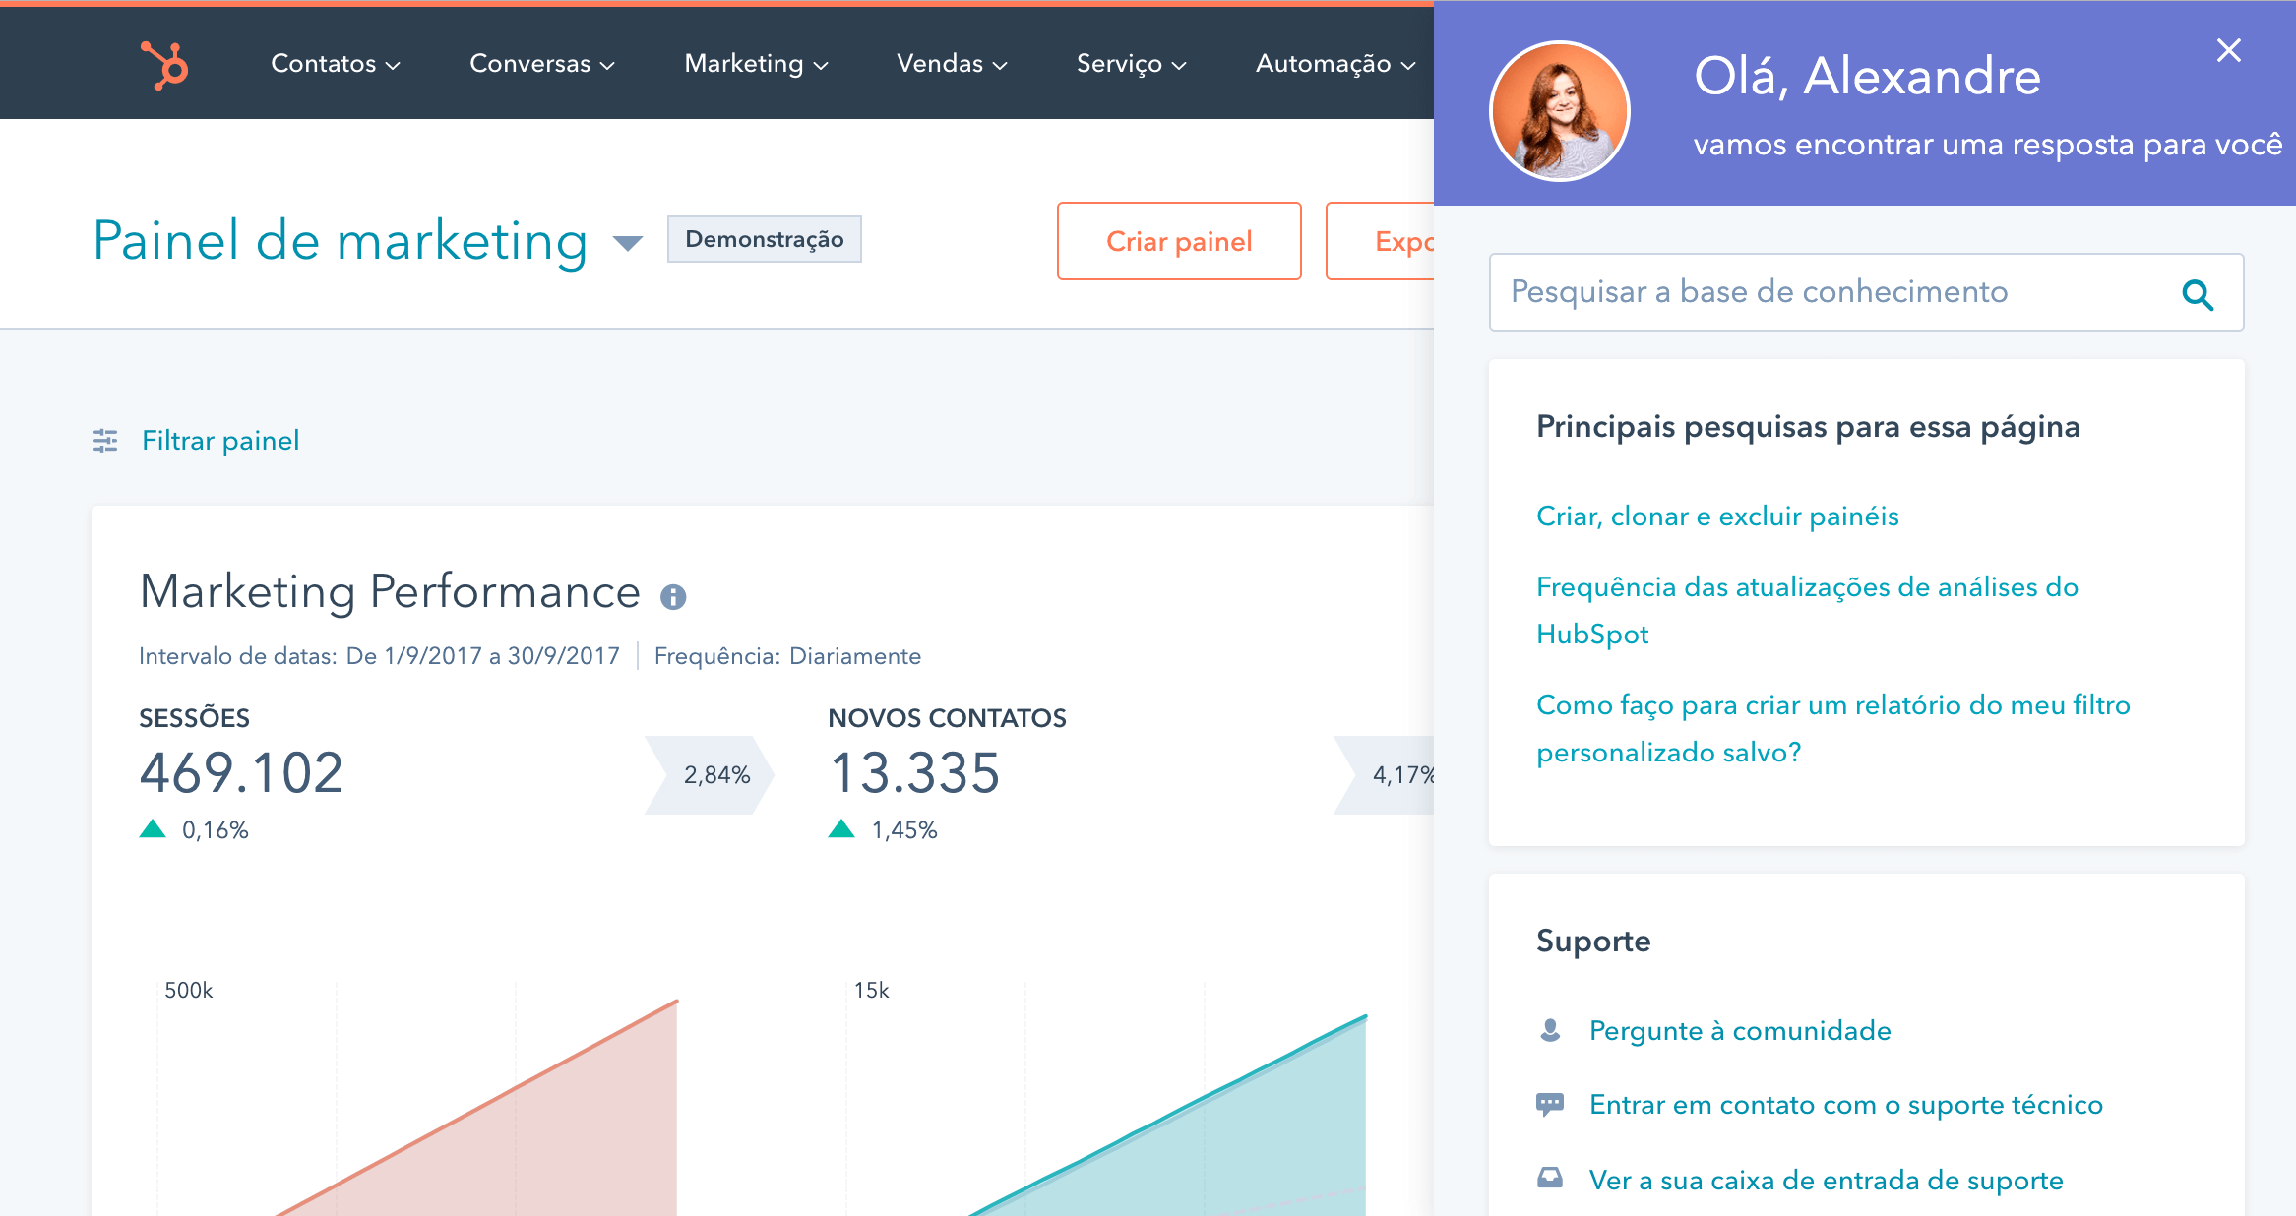The width and height of the screenshot is (2296, 1216).
Task: Open the Contatos menu
Action: [335, 64]
